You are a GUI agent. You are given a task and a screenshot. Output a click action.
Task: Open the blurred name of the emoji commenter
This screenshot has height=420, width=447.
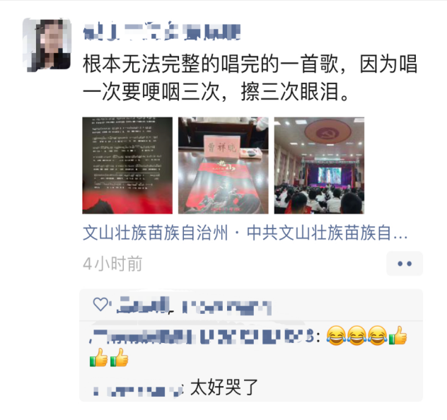click(202, 337)
